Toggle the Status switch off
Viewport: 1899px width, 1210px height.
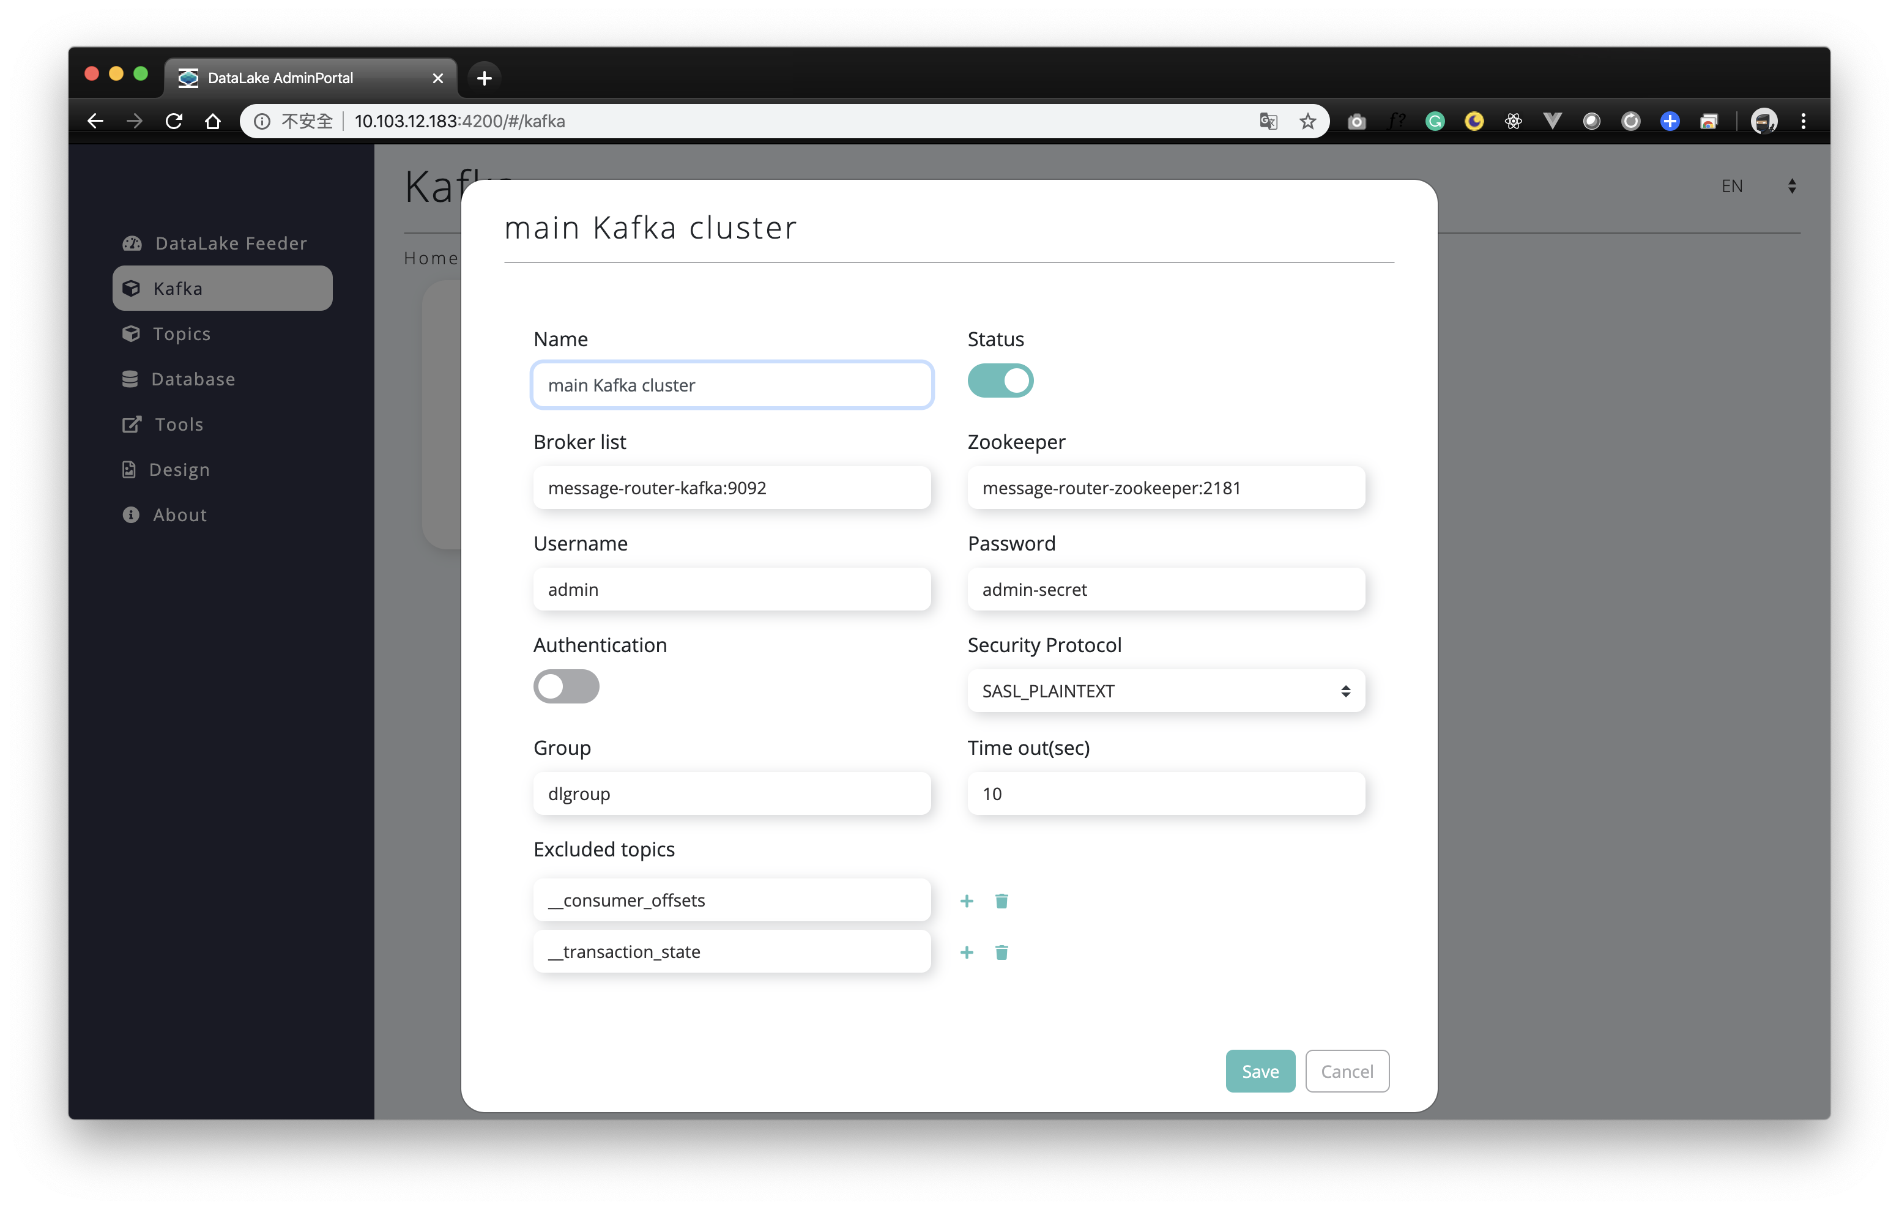point(1000,381)
